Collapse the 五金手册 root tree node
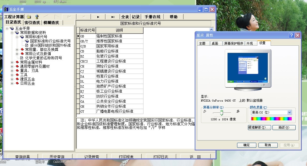This screenshot has width=307, height=166. [x=7, y=29]
